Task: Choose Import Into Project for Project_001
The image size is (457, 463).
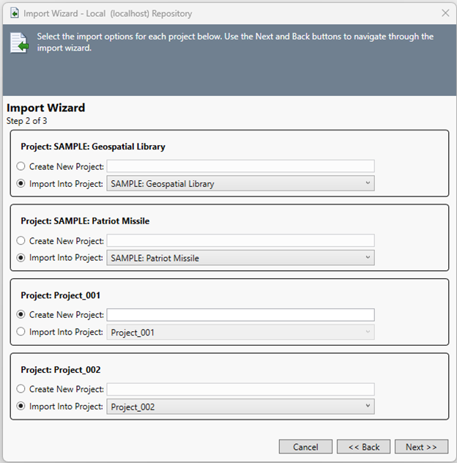Action: tap(21, 332)
